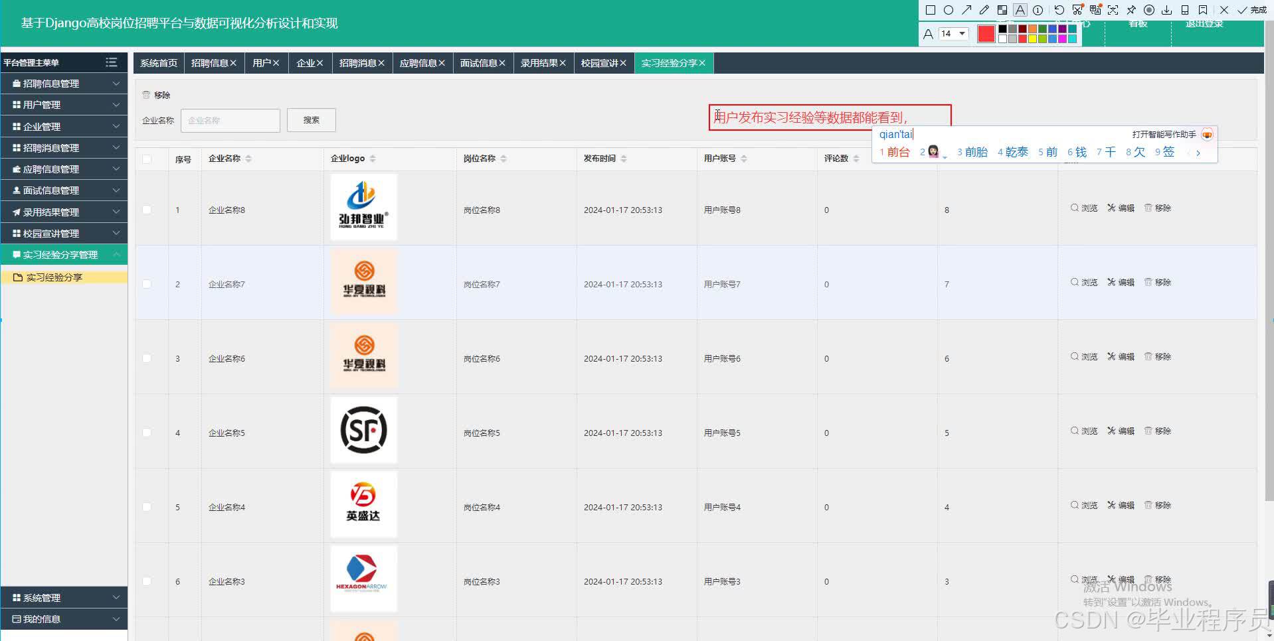Click 移除 button above the search field
The image size is (1274, 641).
click(x=157, y=96)
